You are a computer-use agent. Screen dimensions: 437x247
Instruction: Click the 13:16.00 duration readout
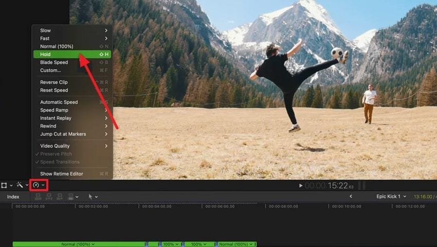(x=423, y=197)
